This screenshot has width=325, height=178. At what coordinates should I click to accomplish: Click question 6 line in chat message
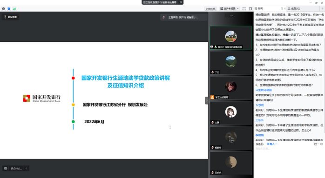tap(284, 85)
